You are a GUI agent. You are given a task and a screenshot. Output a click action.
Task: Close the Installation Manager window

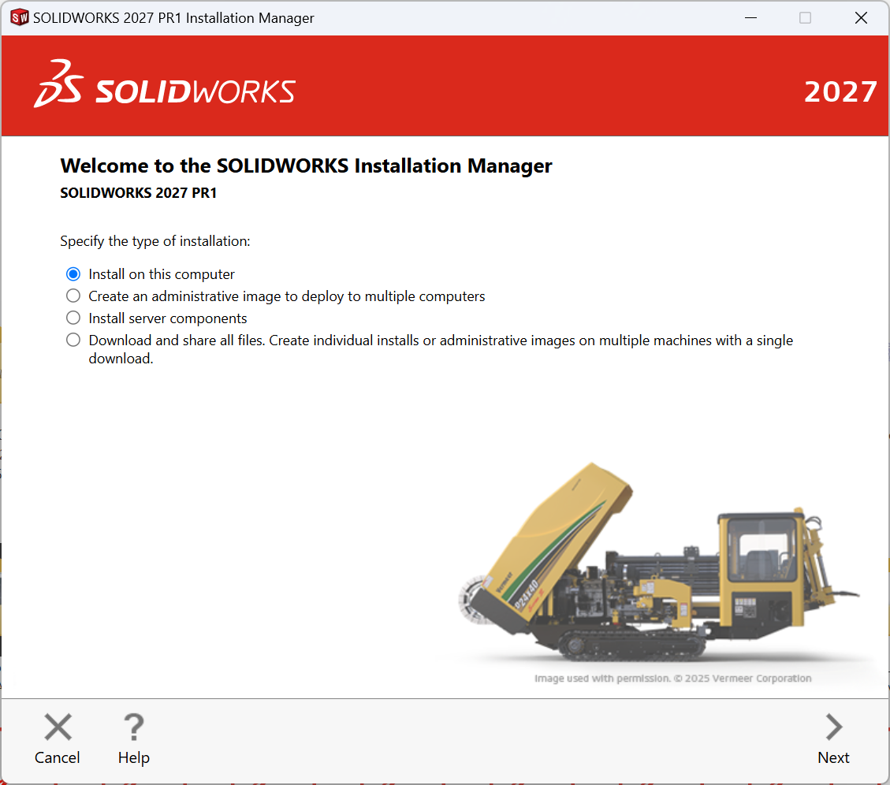point(861,17)
